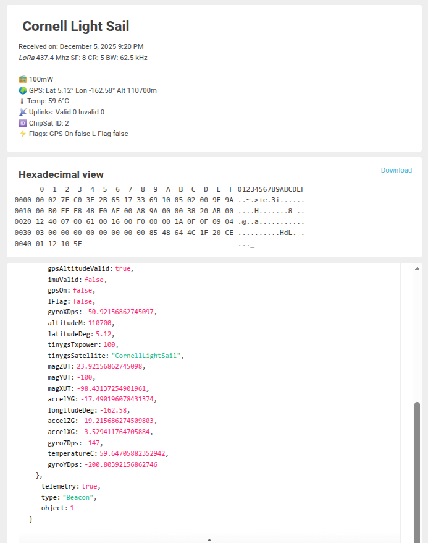Screen dimensions: 428x543
Task: Click the purple ID icon for ChipSat
Action: (x=23, y=123)
